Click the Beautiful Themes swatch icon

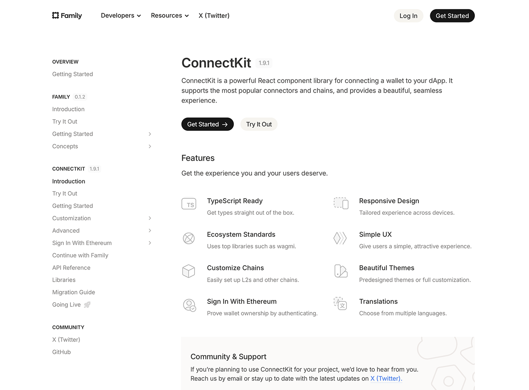(341, 271)
